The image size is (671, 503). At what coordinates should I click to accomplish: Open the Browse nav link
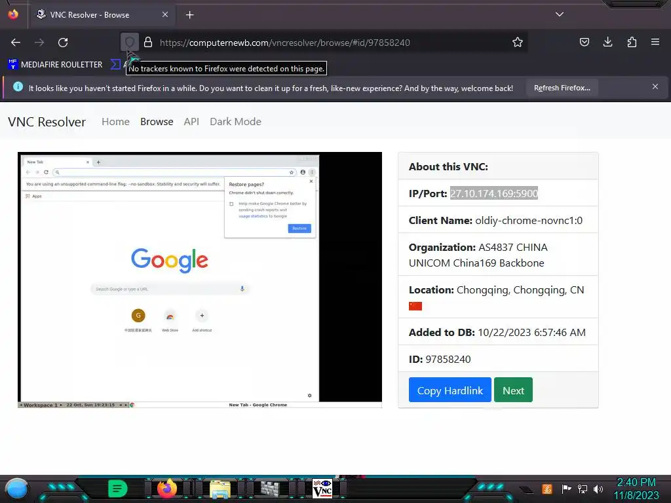[157, 121]
